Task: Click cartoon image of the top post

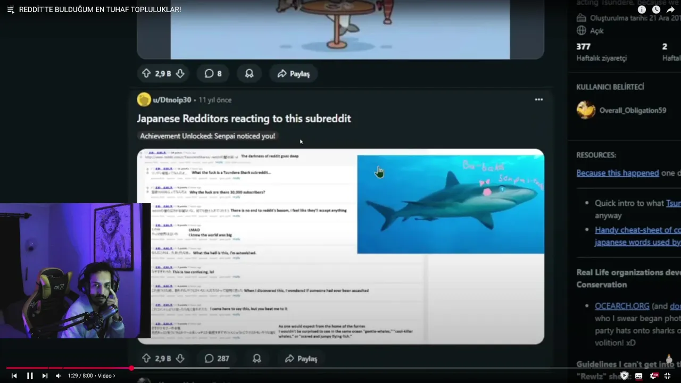Action: coord(340,29)
